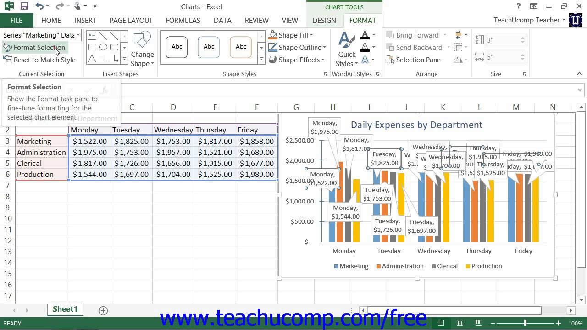Image resolution: width=587 pixels, height=330 pixels.
Task: Click the Text Fill letter A icon
Action: (x=365, y=35)
